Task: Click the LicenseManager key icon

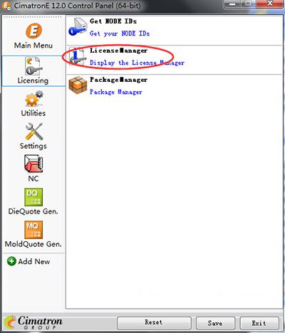Action: tap(77, 57)
